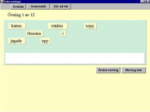Open the Grammatik help
This screenshot has height=112, width=150.
tap(38, 7)
